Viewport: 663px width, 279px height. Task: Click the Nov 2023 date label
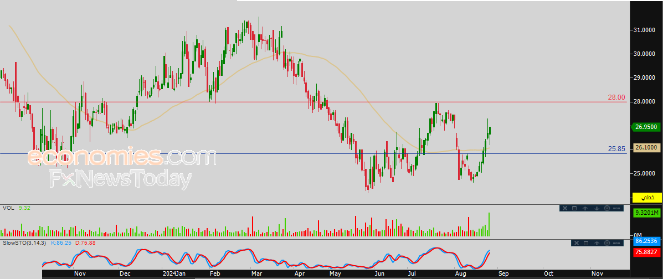(80, 273)
